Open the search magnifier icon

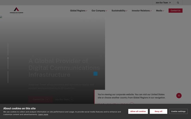178,3
